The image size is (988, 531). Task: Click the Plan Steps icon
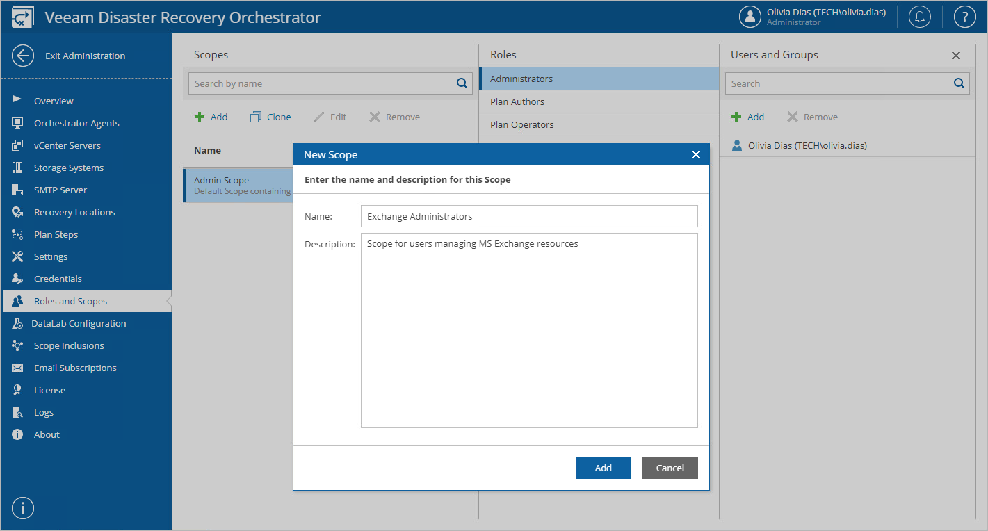[17, 234]
